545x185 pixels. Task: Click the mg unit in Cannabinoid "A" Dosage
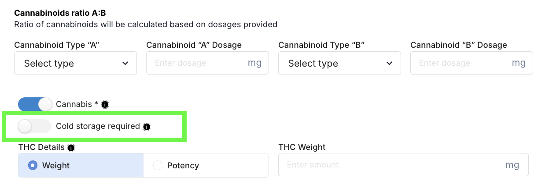[x=254, y=63]
